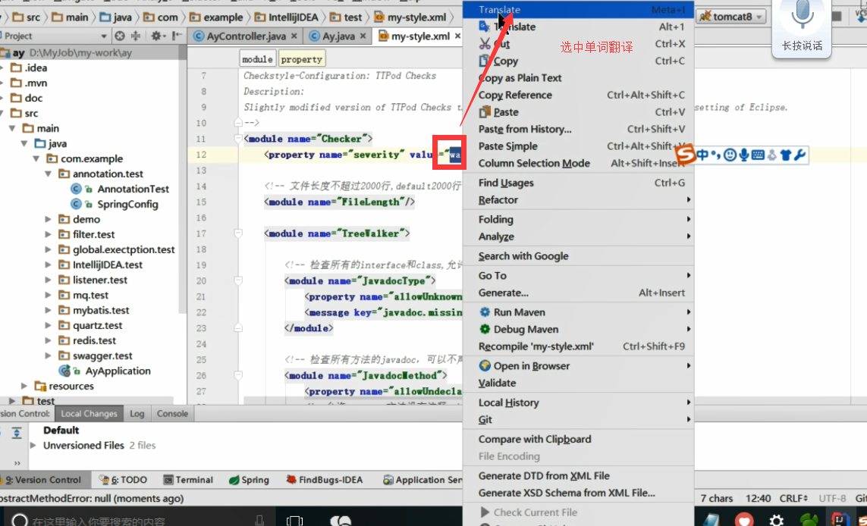Screen dimensions: 867x526
Task: Switch to the Local Changes tab
Action: coord(89,413)
